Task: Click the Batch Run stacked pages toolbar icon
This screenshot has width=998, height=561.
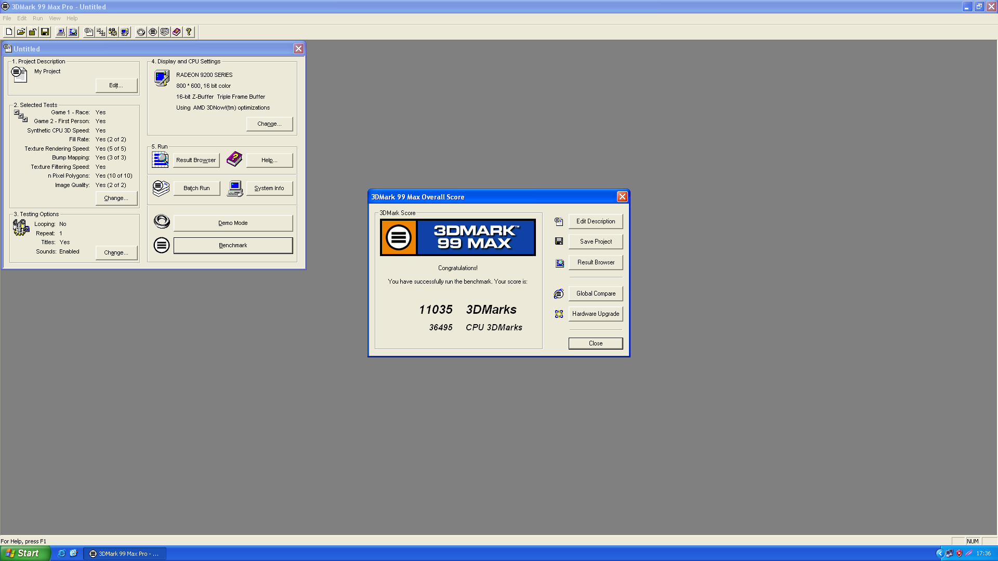Action: coord(165,32)
